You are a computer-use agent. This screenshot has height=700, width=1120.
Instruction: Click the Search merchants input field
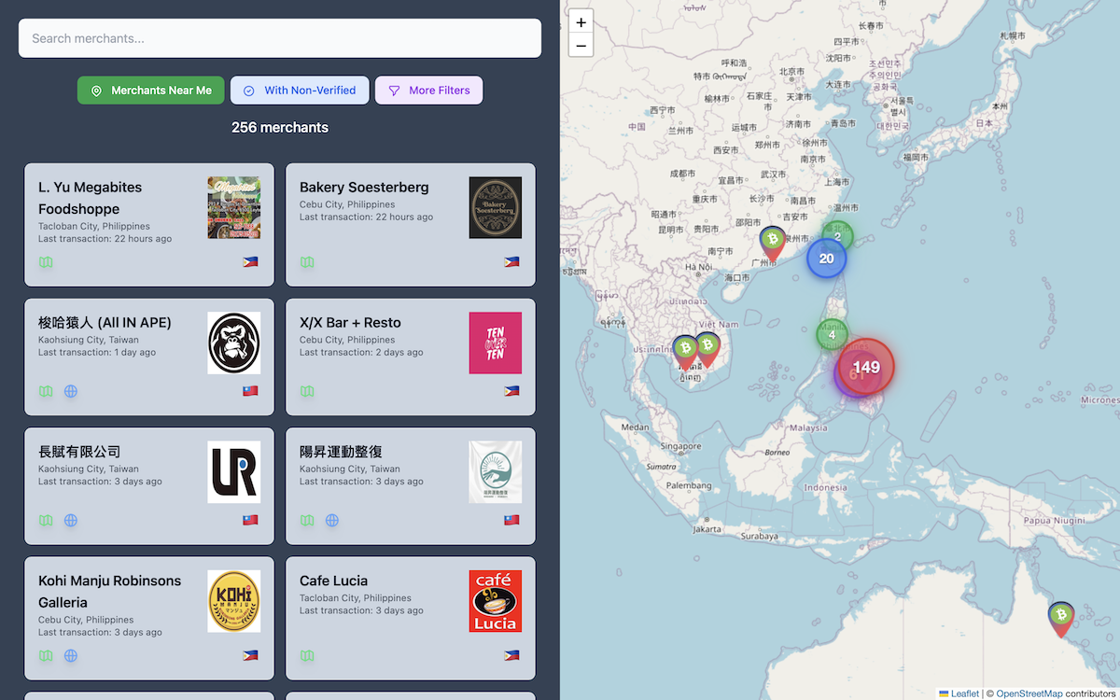tap(280, 38)
